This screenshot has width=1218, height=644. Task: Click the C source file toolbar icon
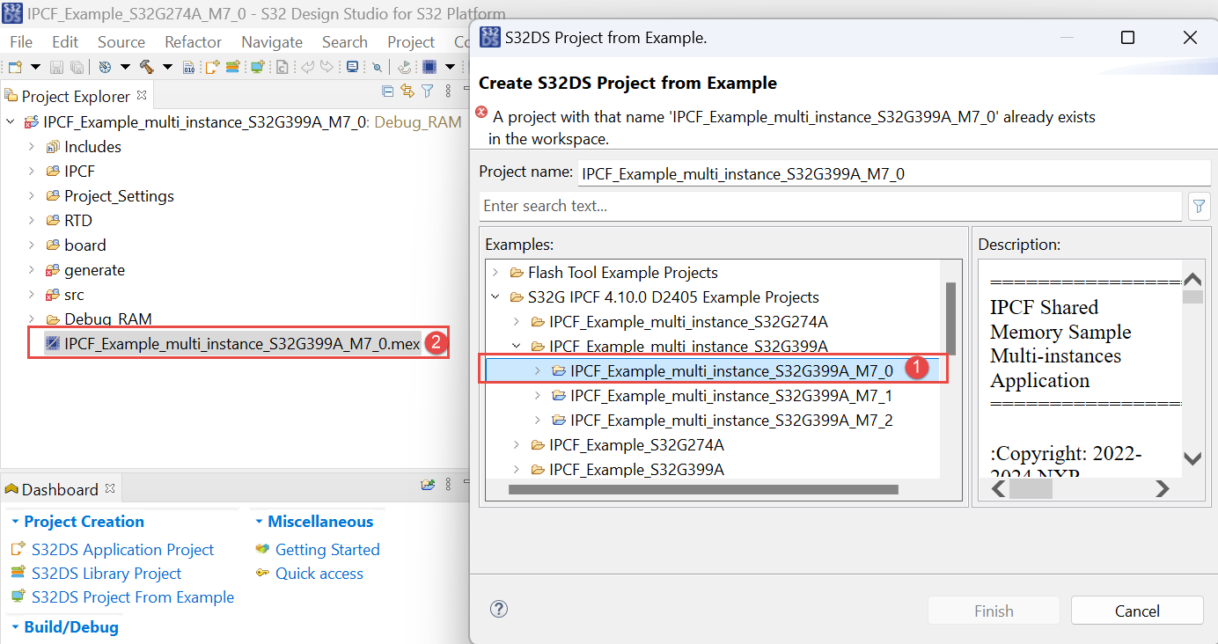[282, 67]
